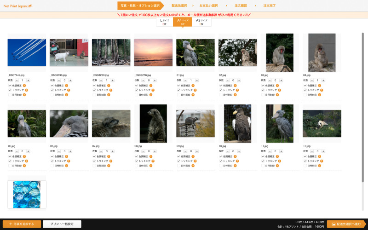Enable 日付刻印 for 11.jpg
Viewport: 368px width, 230px height.
263,166
